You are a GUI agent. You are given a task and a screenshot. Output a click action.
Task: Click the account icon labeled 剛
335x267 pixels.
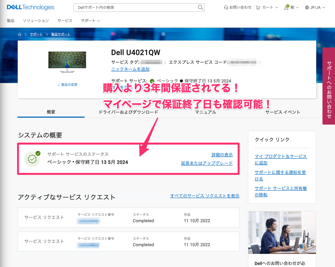pos(286,7)
